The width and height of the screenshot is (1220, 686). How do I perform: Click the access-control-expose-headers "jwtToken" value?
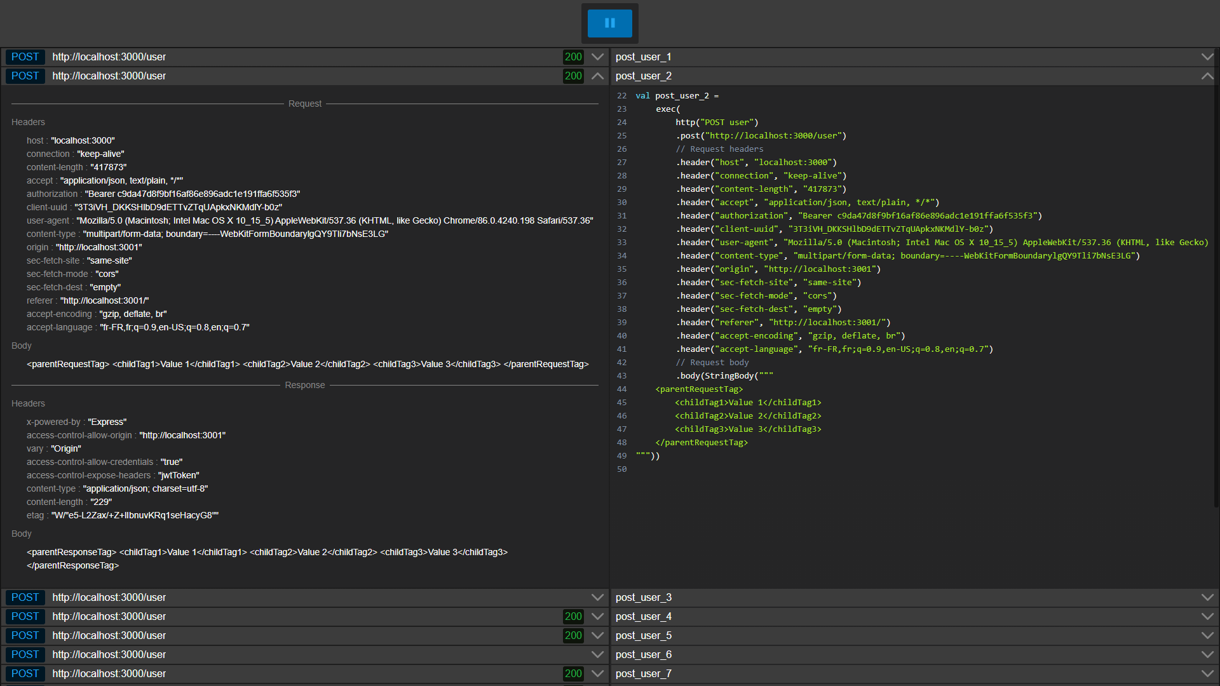click(x=179, y=475)
